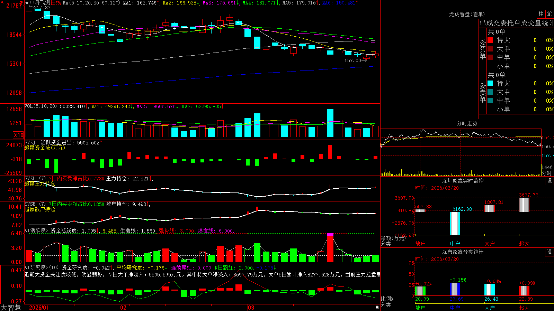Click the red 特大 buy-order swatch

(x=490, y=40)
